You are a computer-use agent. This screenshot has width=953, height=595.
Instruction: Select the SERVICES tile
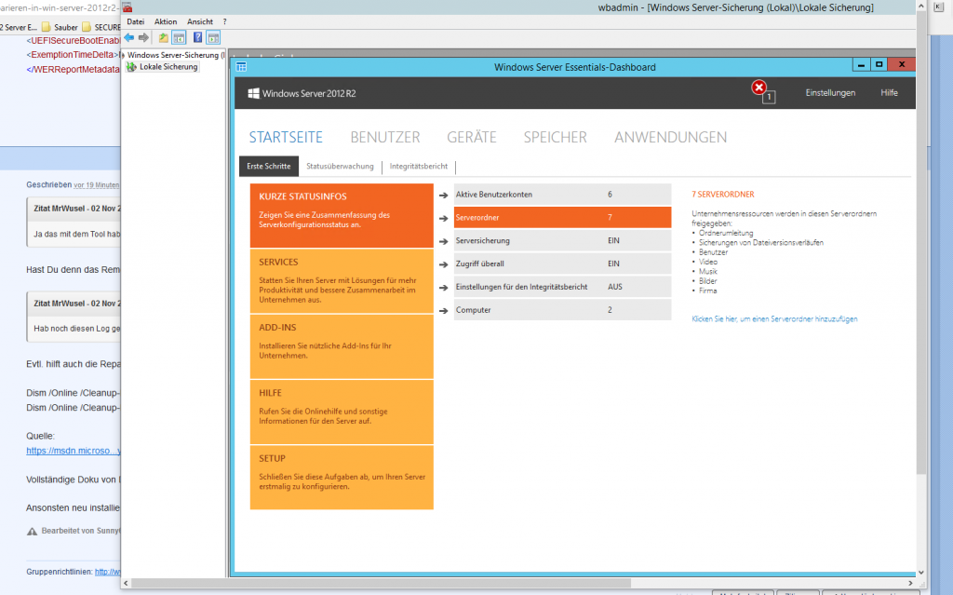(x=342, y=281)
